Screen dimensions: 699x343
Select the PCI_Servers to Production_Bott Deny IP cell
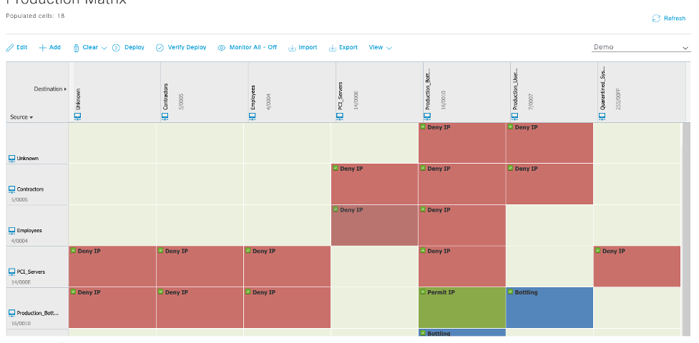click(x=462, y=267)
